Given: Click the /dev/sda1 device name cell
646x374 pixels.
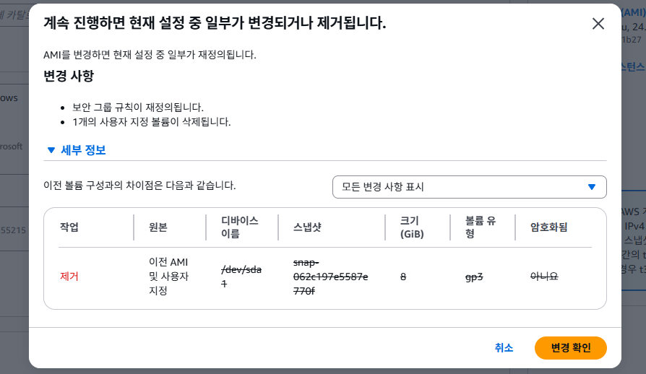Looking at the screenshot, I should 241,276.
